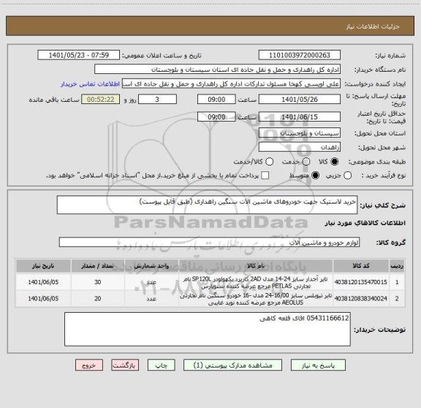Click the announcement date field 1401/05/23 - 07:59
Viewport: 421px width, 408px height.
79,55
